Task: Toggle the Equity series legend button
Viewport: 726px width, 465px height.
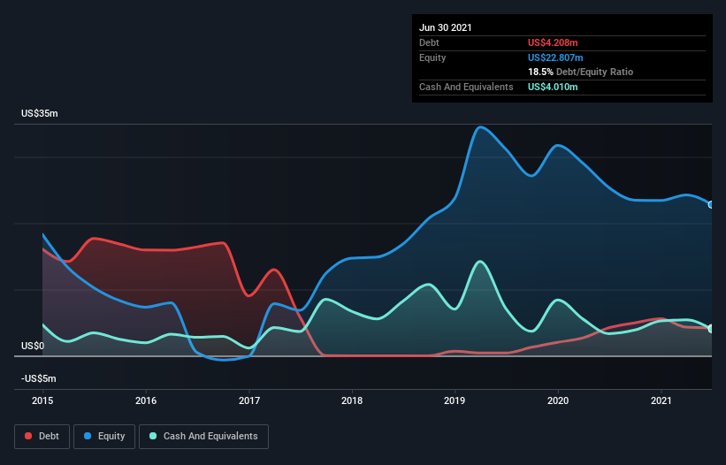Action: tap(104, 437)
